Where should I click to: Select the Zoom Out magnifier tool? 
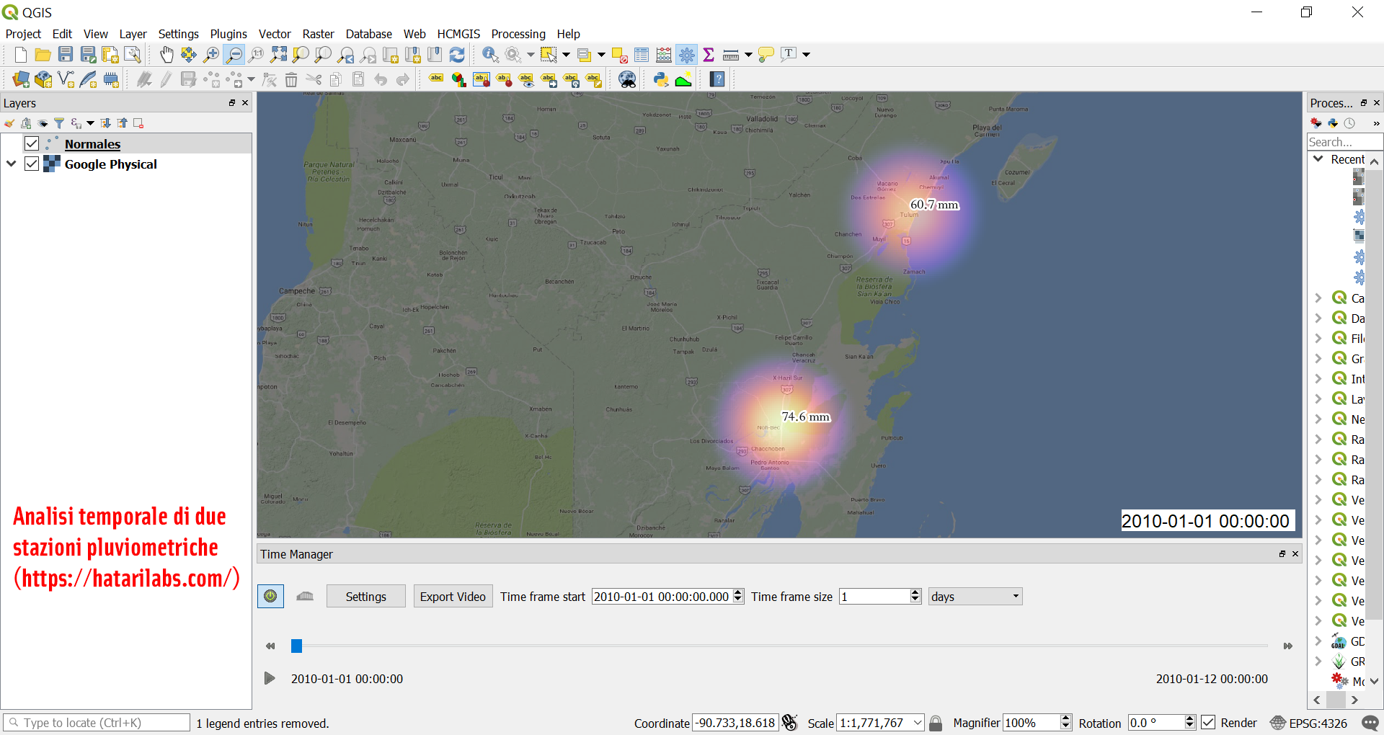click(234, 55)
